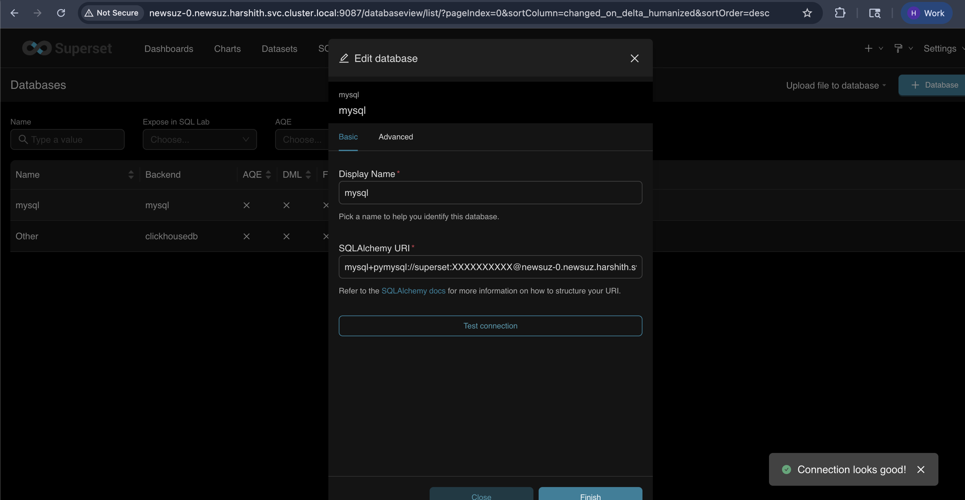This screenshot has width=965, height=500.
Task: Open the Expose in SQL Lab dropdown
Action: pyautogui.click(x=200, y=139)
